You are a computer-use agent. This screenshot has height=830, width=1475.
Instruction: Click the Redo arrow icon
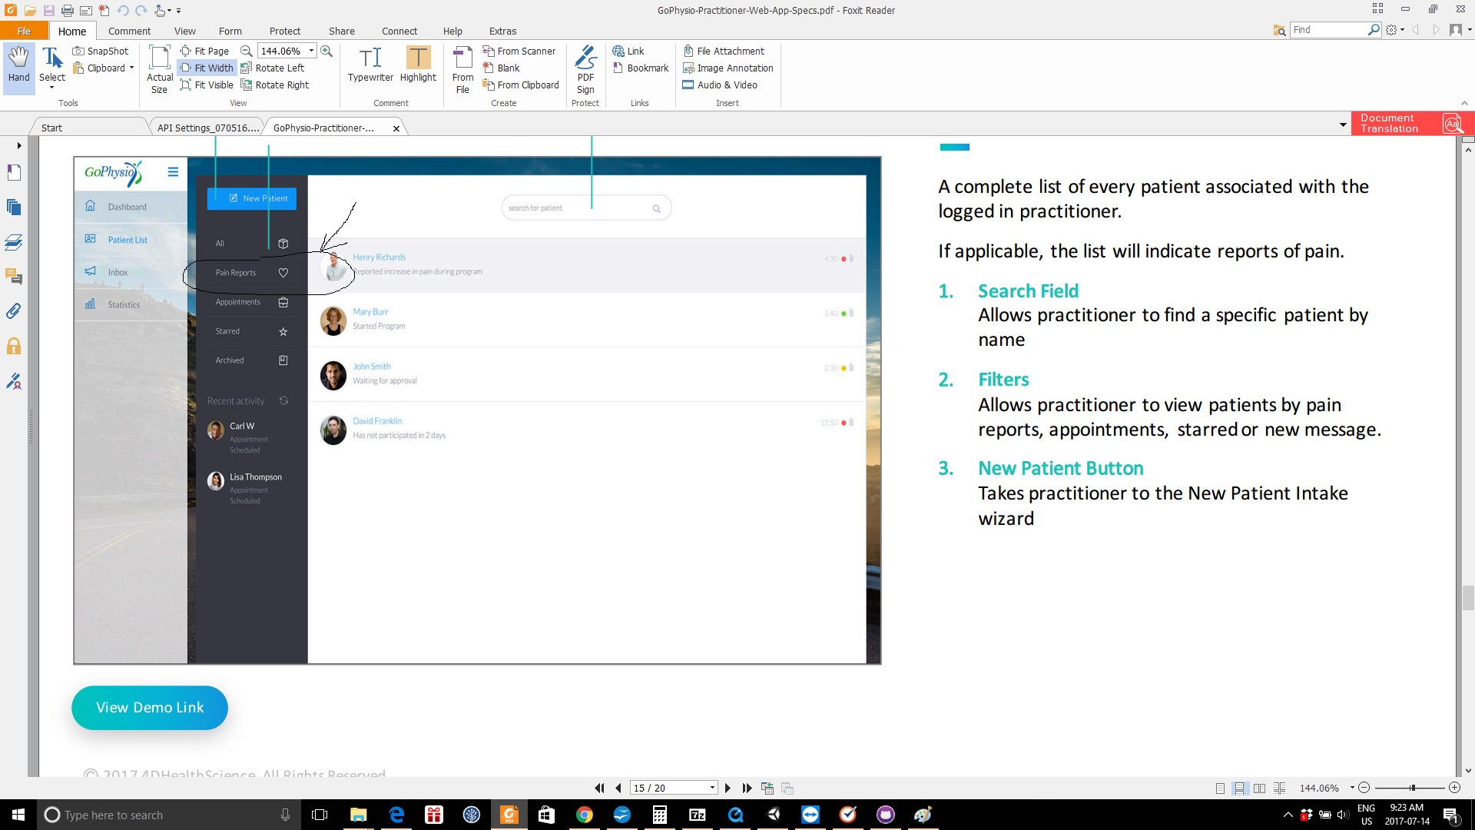[141, 11]
